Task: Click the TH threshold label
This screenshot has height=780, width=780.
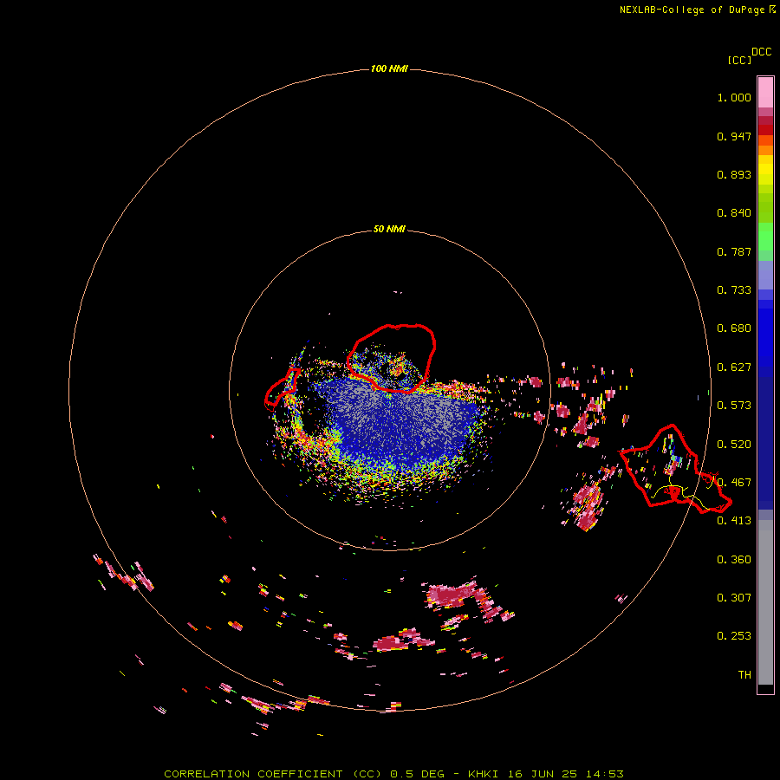Action: click(744, 675)
